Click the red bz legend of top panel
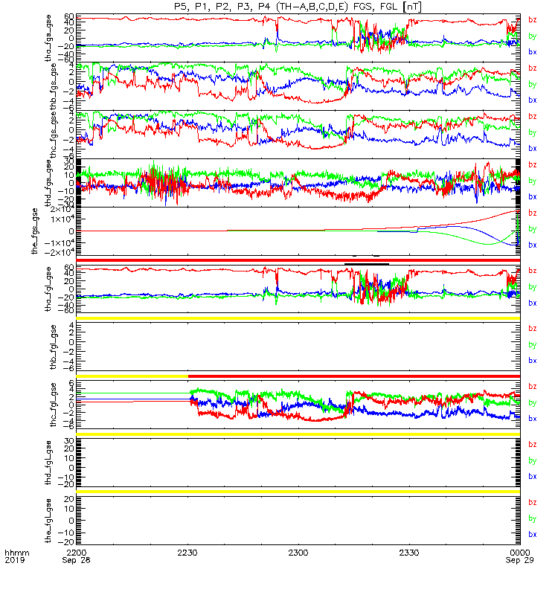Image resolution: width=558 pixels, height=595 pixels. [x=533, y=19]
